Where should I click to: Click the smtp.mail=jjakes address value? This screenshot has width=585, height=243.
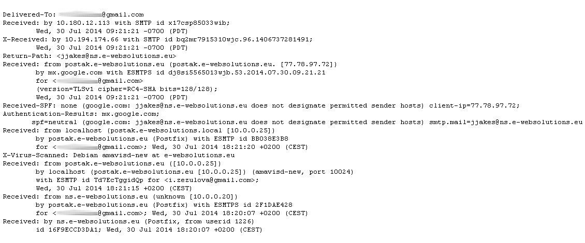coord(505,122)
